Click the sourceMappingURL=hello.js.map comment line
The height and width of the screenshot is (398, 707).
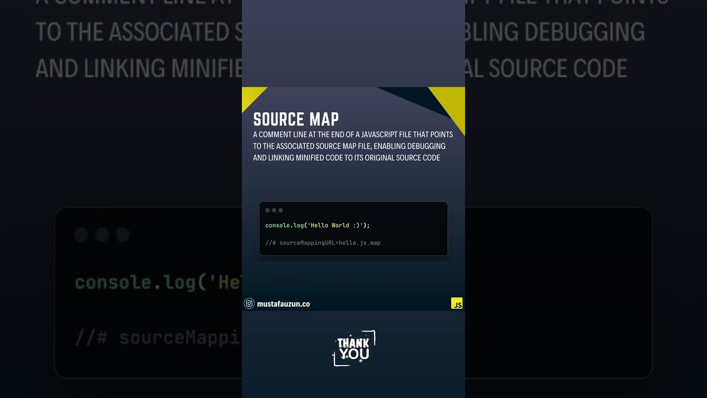coord(323,243)
